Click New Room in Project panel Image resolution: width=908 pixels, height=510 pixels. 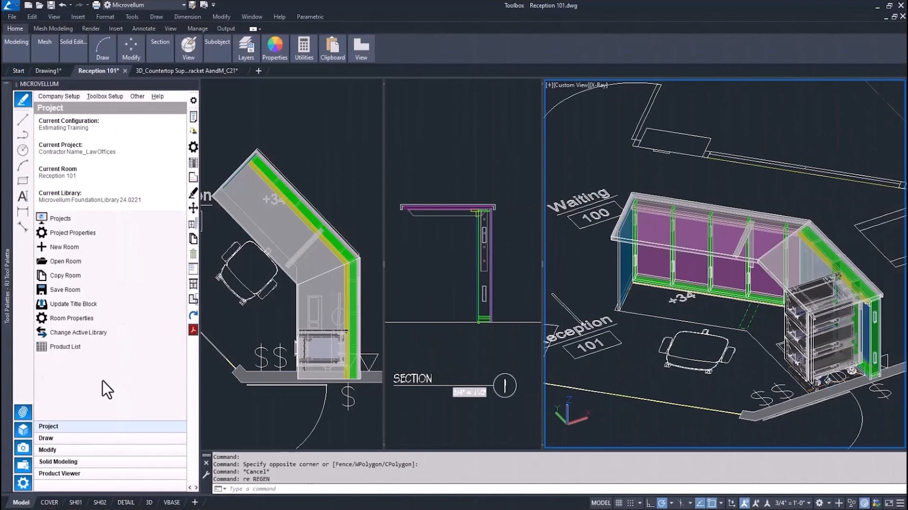pos(64,247)
